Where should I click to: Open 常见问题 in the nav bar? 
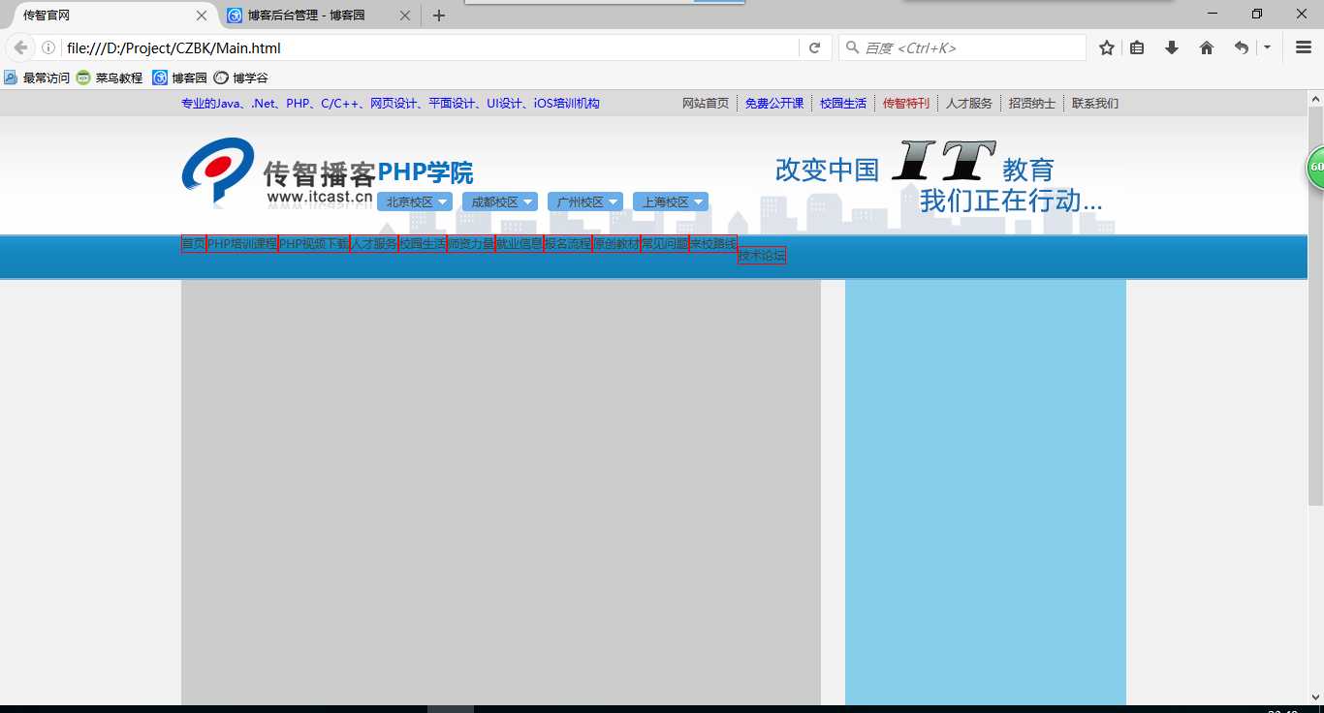click(665, 244)
